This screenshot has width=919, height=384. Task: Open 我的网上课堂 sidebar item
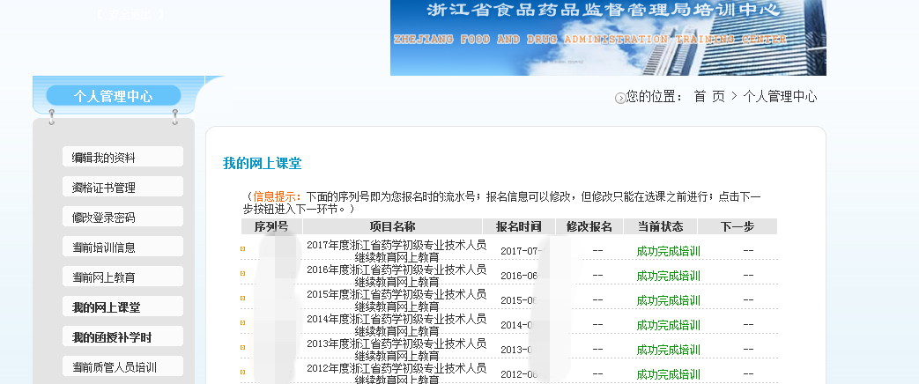(x=122, y=307)
